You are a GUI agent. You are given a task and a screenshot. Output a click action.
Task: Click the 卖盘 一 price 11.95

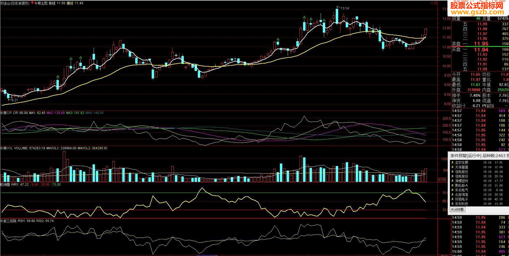pyautogui.click(x=481, y=44)
